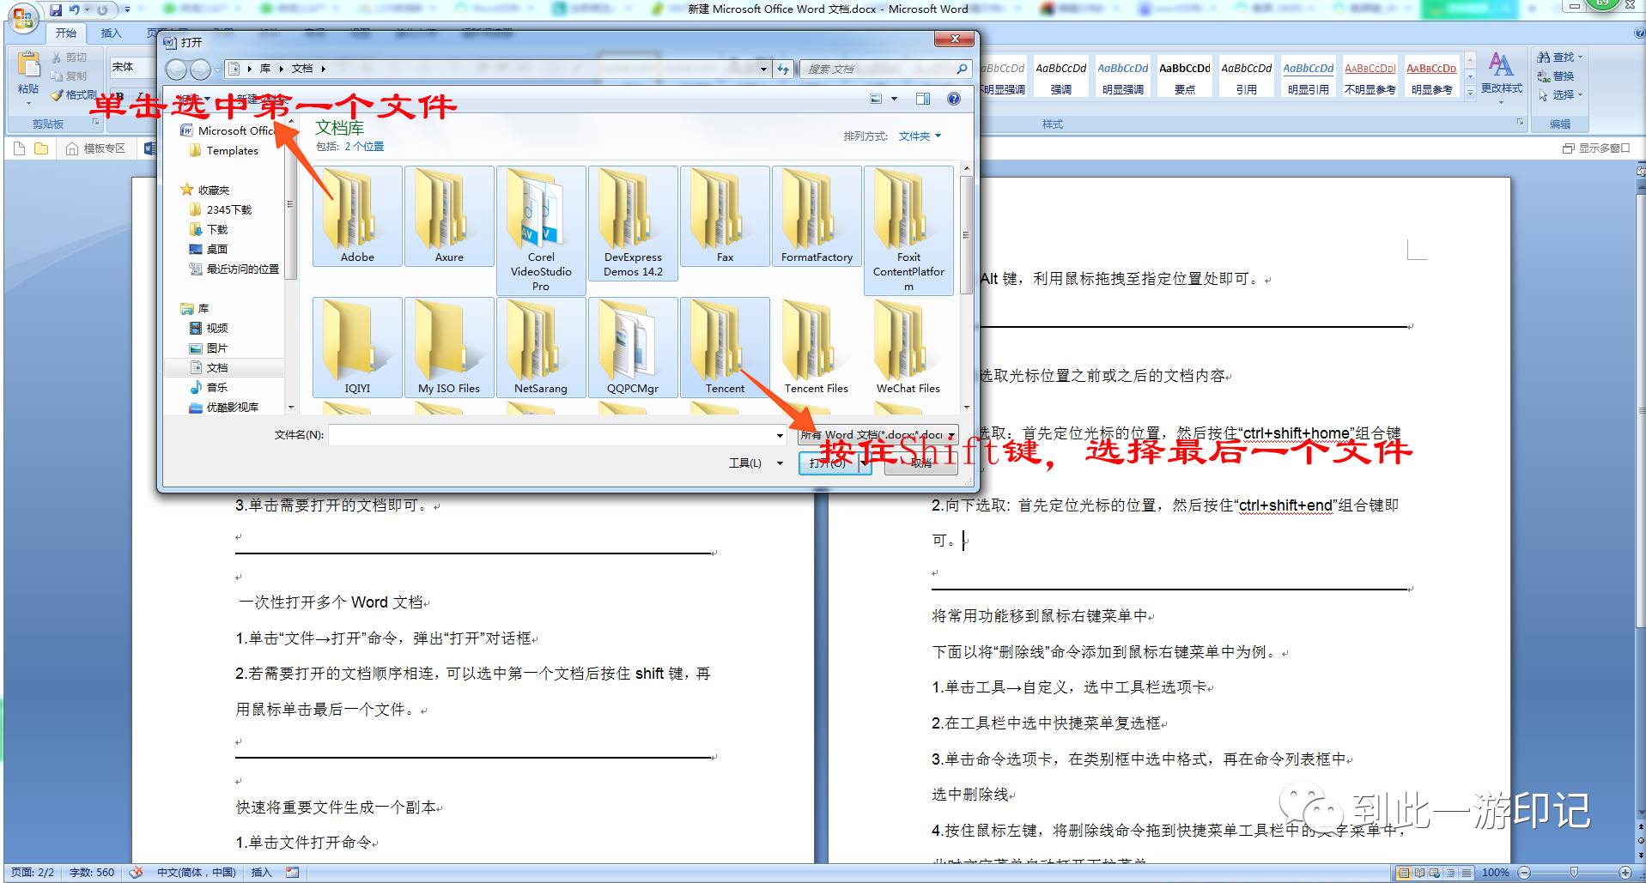The width and height of the screenshot is (1646, 883).
Task: Open the address bar history dropdown arrow
Action: (763, 69)
